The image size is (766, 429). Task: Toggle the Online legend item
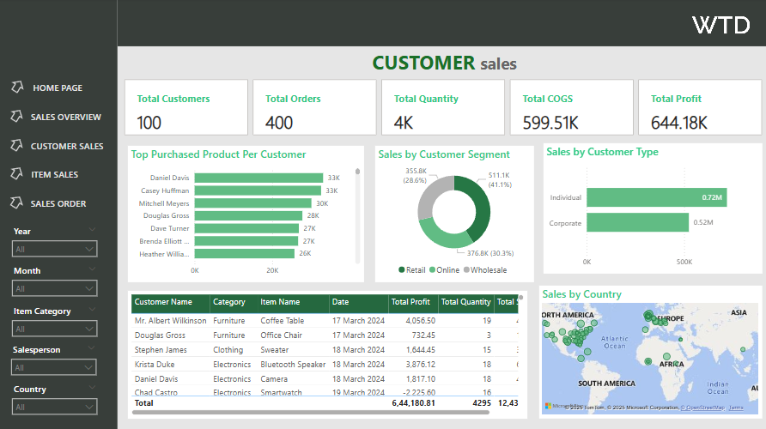point(444,270)
